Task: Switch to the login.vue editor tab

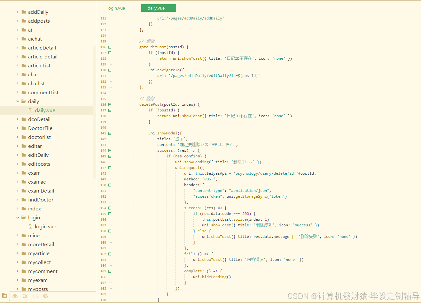Action: coord(116,8)
